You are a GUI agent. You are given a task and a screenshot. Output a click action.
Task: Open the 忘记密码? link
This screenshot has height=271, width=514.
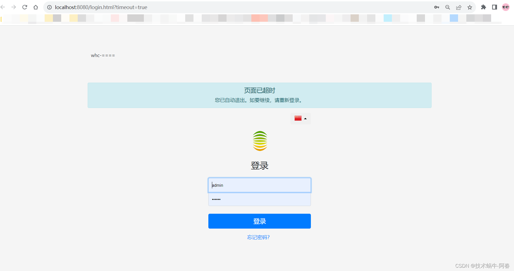click(x=258, y=237)
